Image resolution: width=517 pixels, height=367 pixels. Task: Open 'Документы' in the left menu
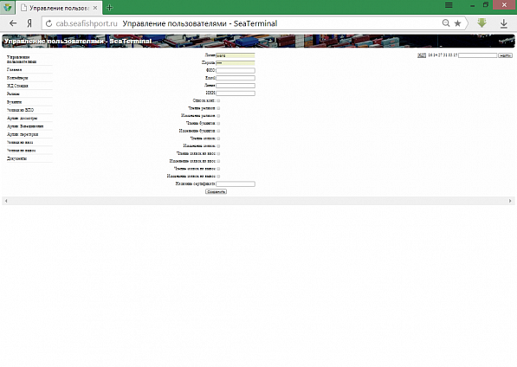16,158
